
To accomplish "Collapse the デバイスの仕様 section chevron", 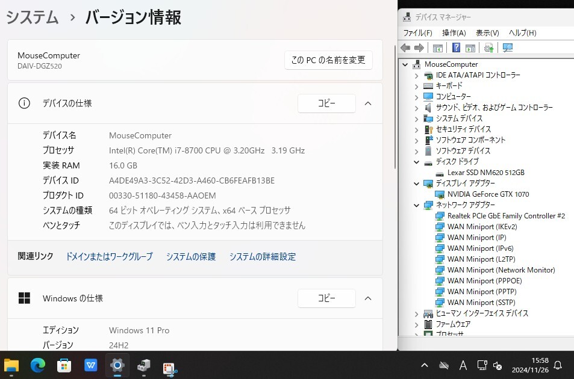I will tap(368, 103).
